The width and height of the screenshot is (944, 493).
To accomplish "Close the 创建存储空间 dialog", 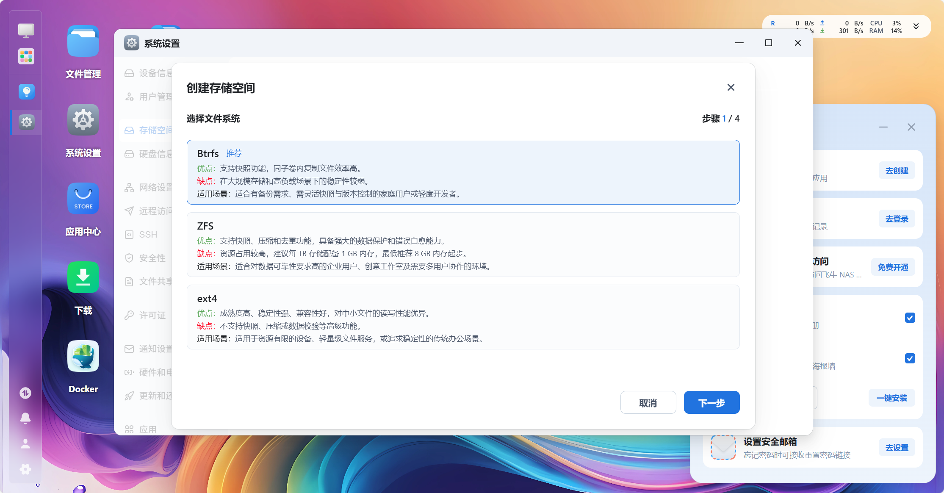I will [731, 87].
